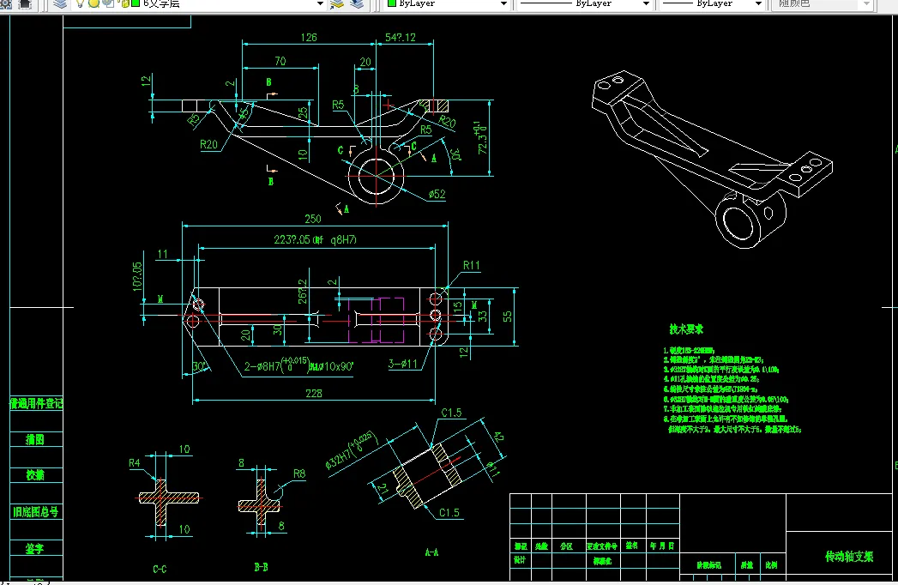Select the 阶段标记 title block cell
This screenshot has height=585, width=898.
tap(709, 565)
